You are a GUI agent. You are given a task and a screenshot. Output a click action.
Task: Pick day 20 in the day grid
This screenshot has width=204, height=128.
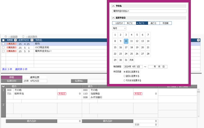pos(142,48)
